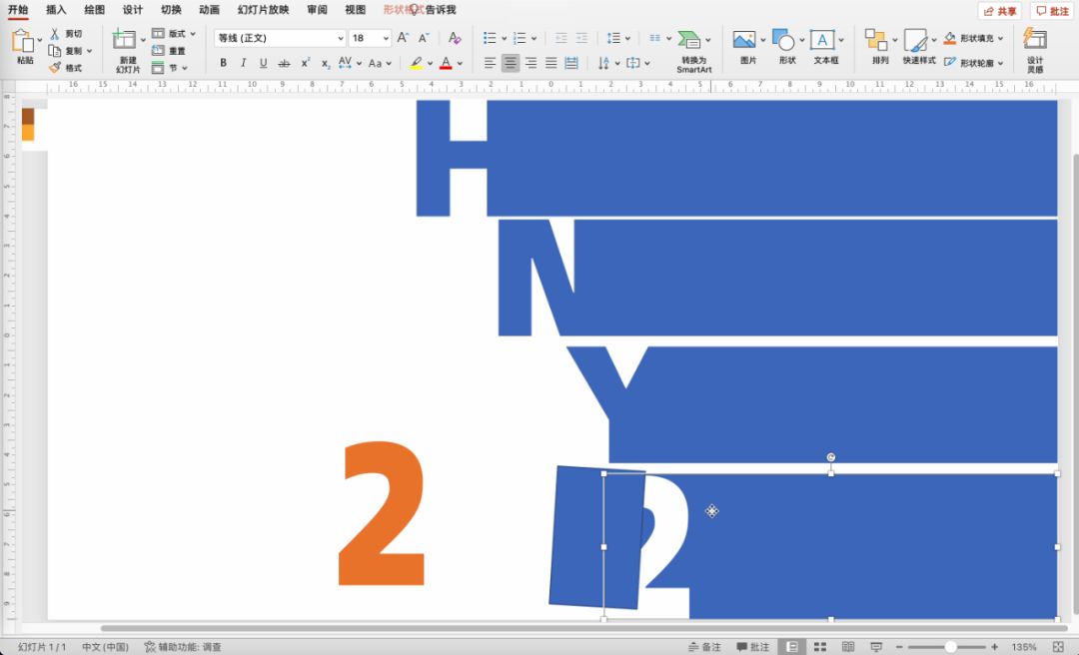
Task: Clear all text formatting icon
Action: pyautogui.click(x=455, y=38)
